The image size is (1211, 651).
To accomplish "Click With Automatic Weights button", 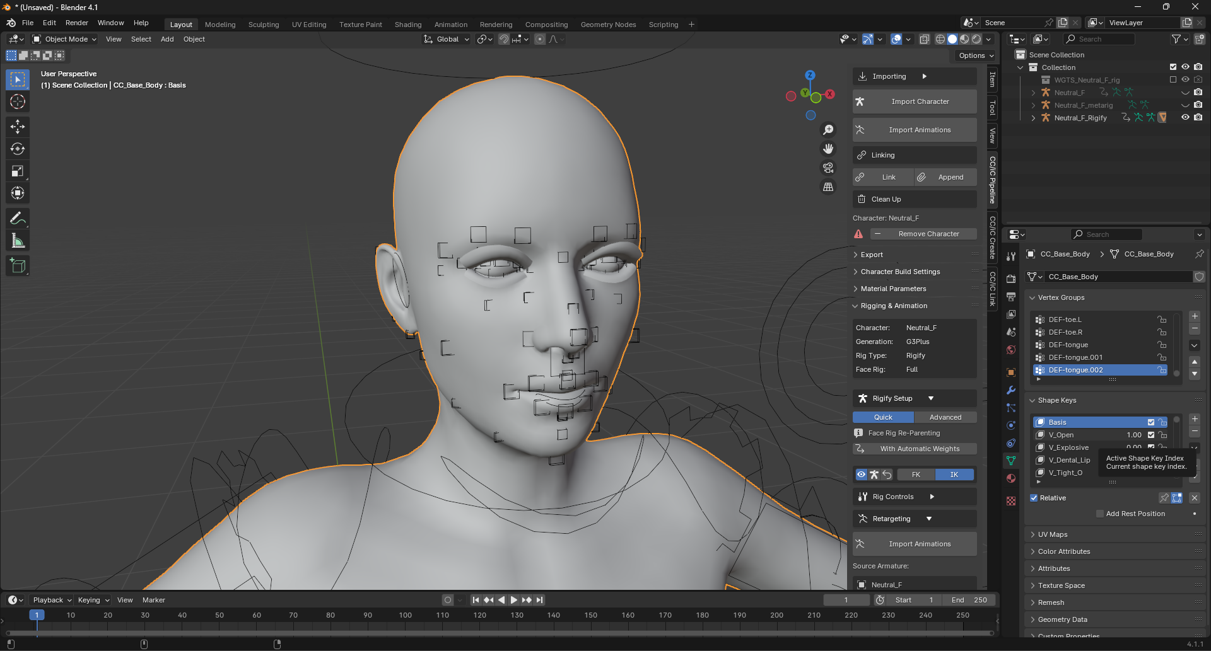I will (x=915, y=449).
